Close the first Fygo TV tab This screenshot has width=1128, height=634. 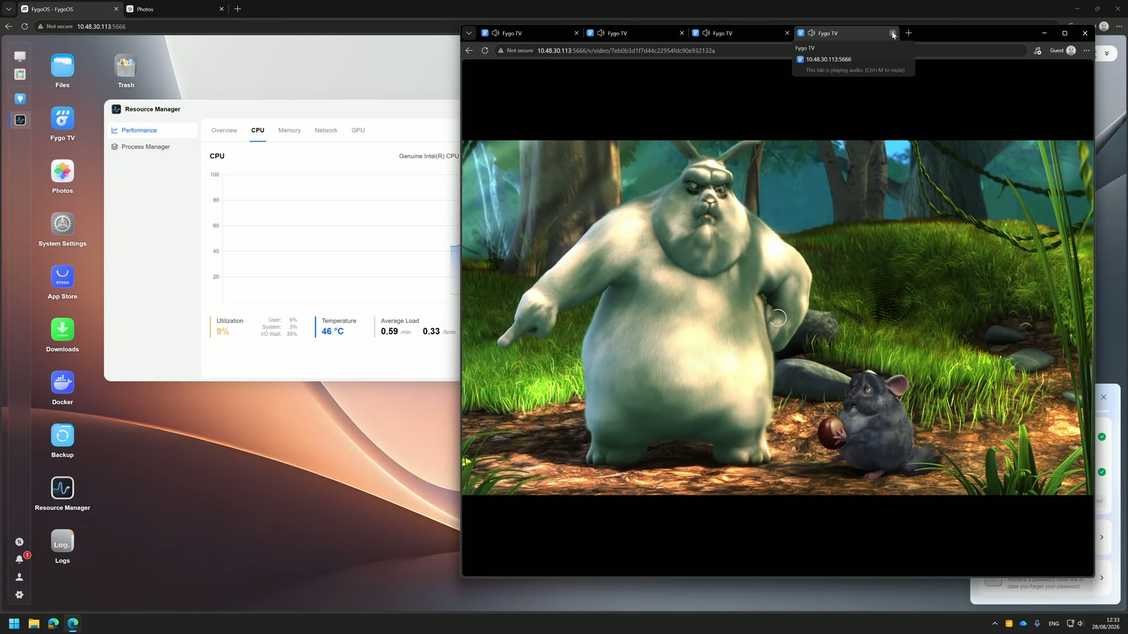[576, 33]
